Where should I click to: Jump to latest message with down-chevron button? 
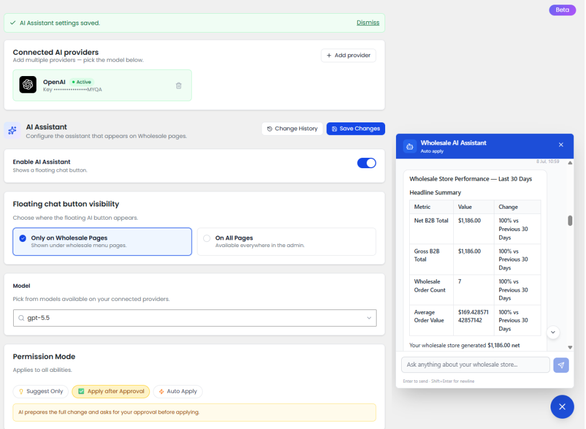coord(553,332)
